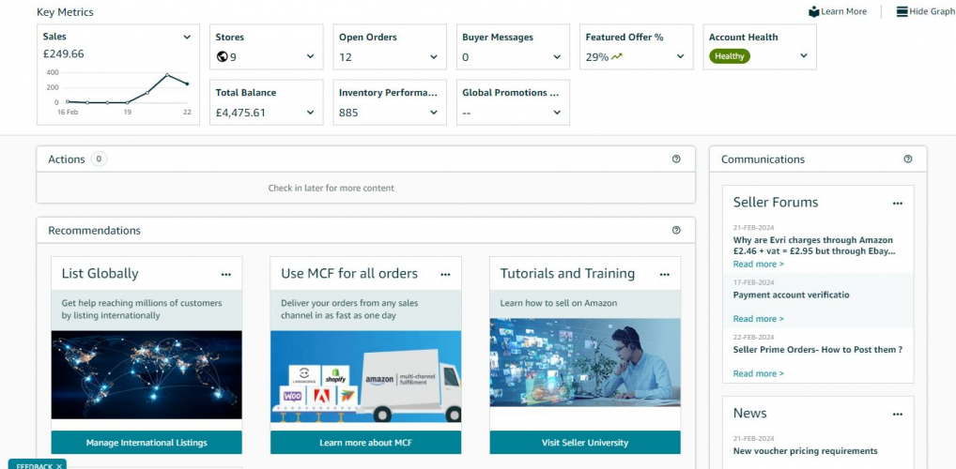Expand the Total Balance dropdown
The image size is (956, 469).
tap(310, 112)
